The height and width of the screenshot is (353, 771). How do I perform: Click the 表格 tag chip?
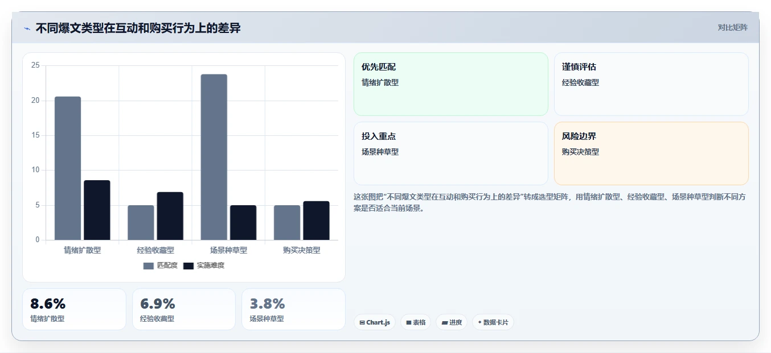[x=416, y=322]
